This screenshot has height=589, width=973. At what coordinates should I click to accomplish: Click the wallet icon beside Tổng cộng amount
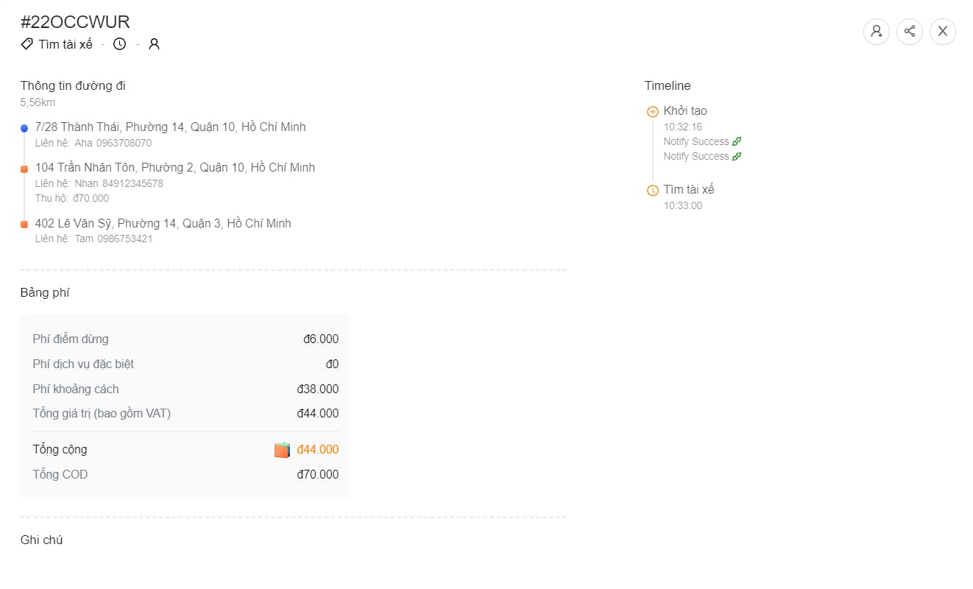tap(282, 450)
